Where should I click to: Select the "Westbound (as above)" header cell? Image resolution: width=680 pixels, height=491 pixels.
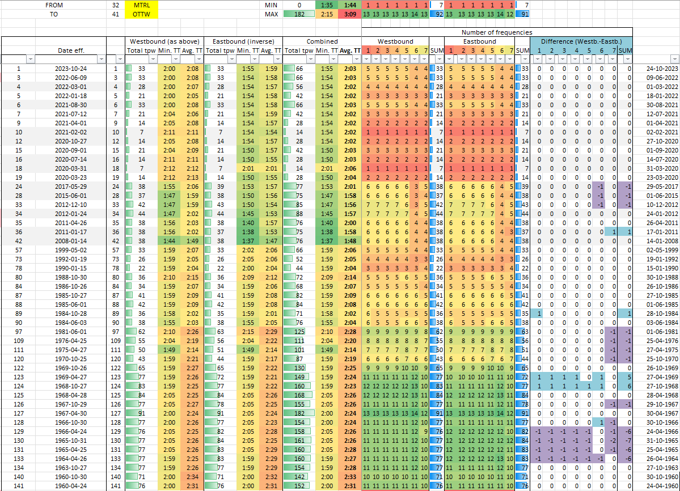click(163, 41)
